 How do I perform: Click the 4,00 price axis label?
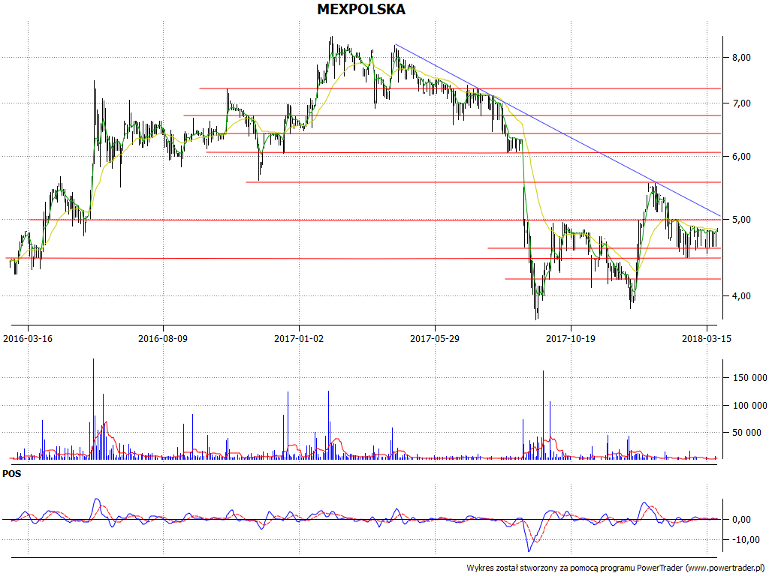coord(741,295)
